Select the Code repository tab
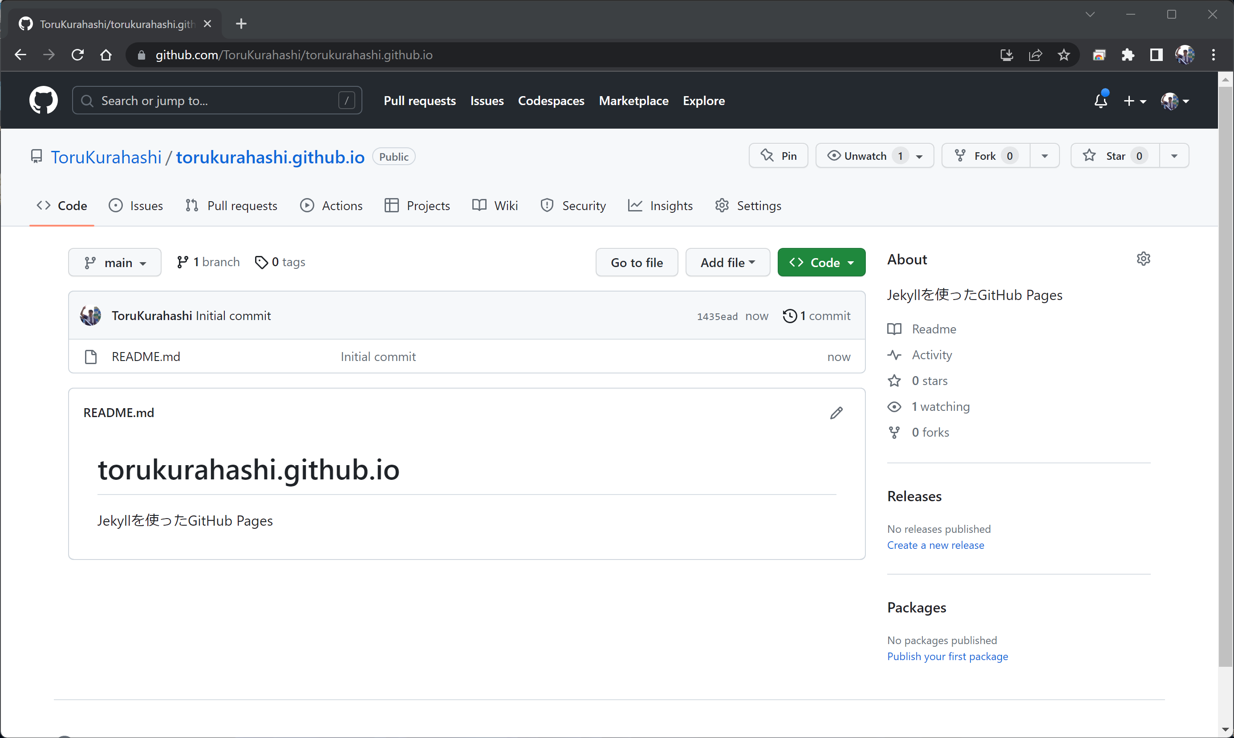1234x738 pixels. tap(62, 205)
